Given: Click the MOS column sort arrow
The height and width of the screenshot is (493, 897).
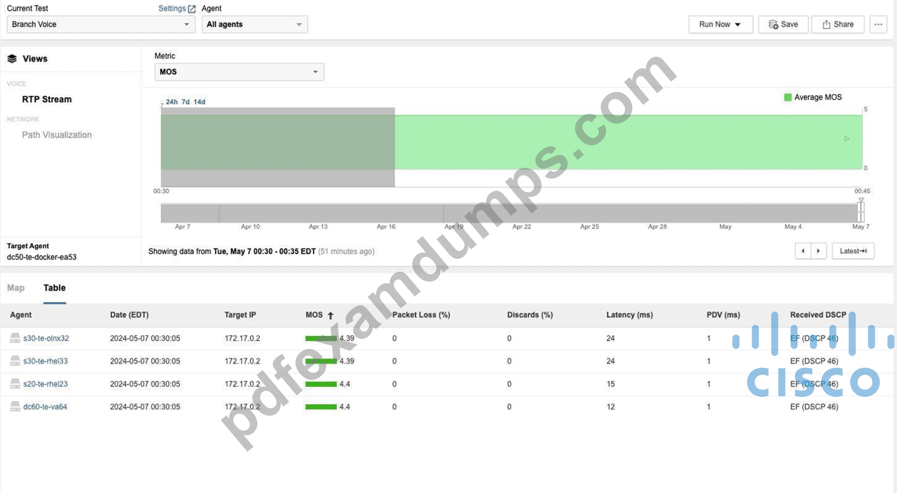Looking at the screenshot, I should [331, 315].
